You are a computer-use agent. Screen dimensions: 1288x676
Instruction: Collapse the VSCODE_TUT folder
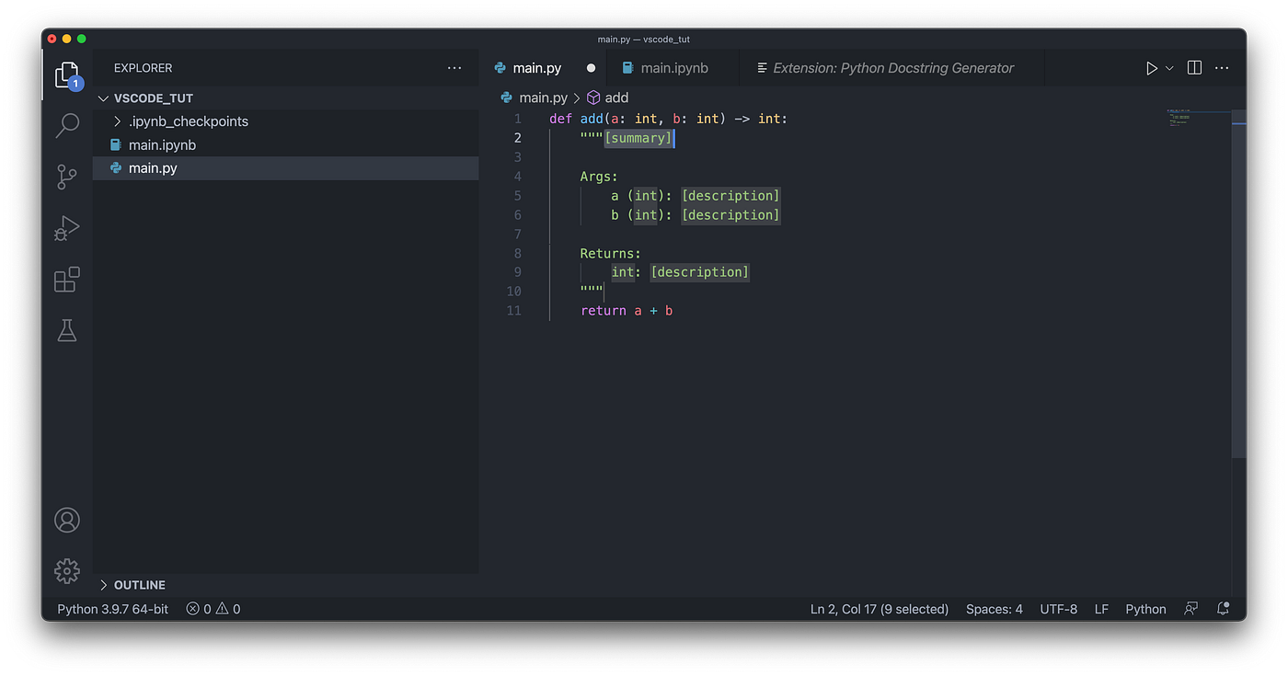(102, 97)
